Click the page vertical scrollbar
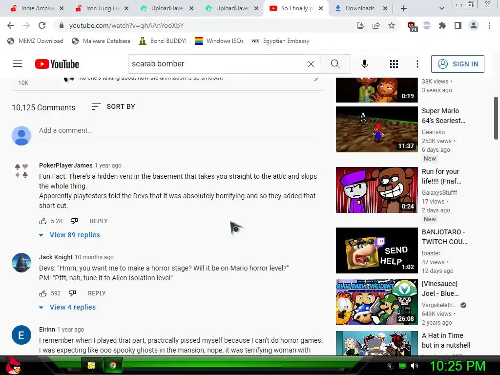 tap(496, 118)
